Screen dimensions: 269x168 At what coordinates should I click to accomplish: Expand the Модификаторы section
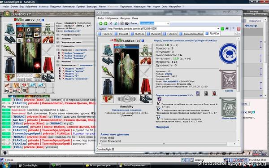point(58,35)
